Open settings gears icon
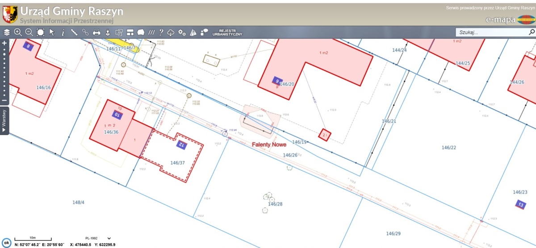The image size is (536, 248). (182, 32)
